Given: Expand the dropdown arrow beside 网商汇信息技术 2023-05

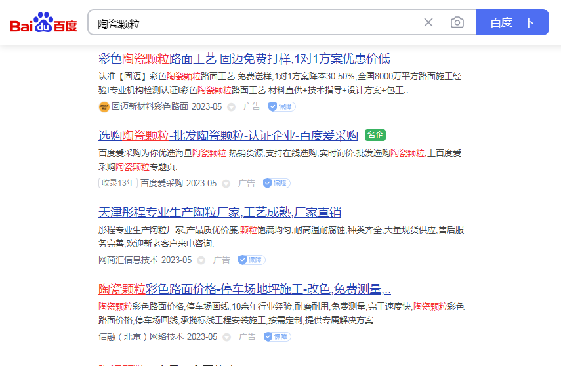Looking at the screenshot, I should (201, 260).
